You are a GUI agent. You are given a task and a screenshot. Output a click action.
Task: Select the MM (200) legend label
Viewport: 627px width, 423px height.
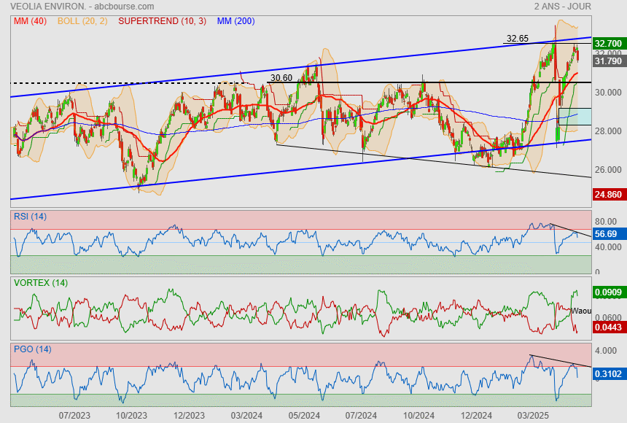click(x=236, y=21)
